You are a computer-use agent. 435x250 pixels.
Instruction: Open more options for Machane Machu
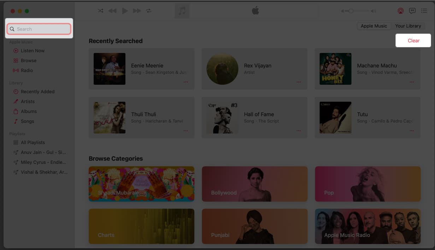click(x=412, y=82)
